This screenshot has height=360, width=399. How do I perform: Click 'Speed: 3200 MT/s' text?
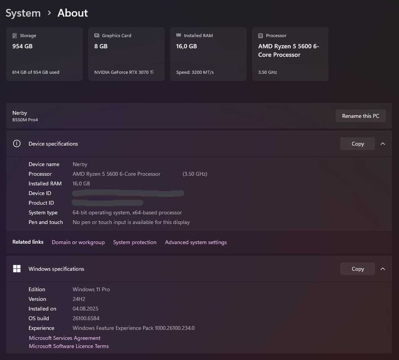[195, 72]
